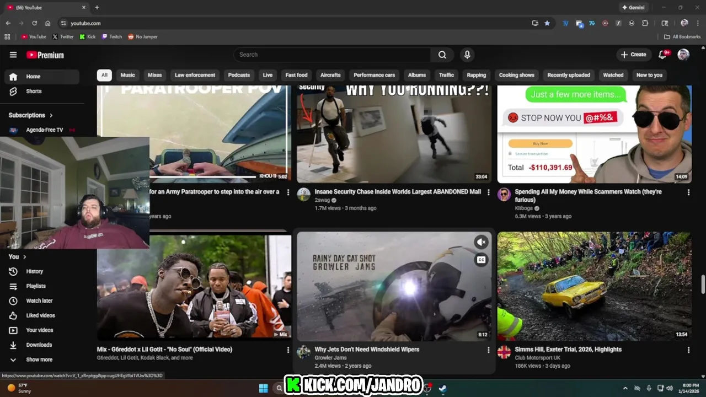Click the youtube.com address bar

coord(298,23)
